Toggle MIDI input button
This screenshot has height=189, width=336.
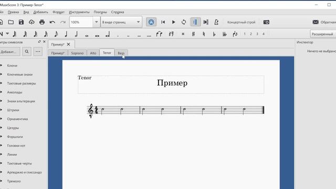click(151, 22)
